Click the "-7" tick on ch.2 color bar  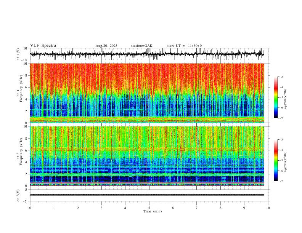pyautogui.click(x=281, y=181)
